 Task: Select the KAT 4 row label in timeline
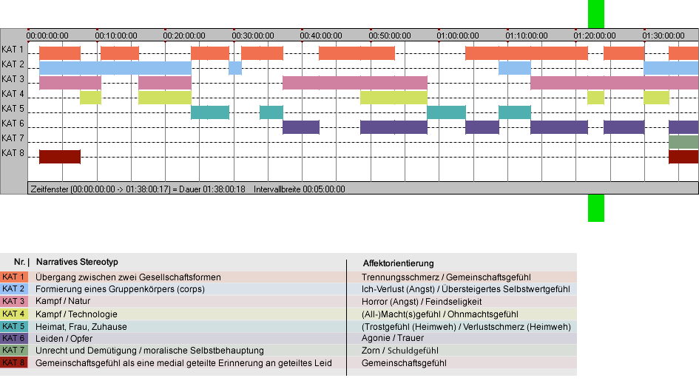point(13,94)
